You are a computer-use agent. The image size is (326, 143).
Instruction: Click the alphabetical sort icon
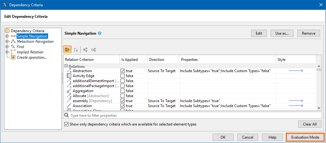[x=76, y=50]
